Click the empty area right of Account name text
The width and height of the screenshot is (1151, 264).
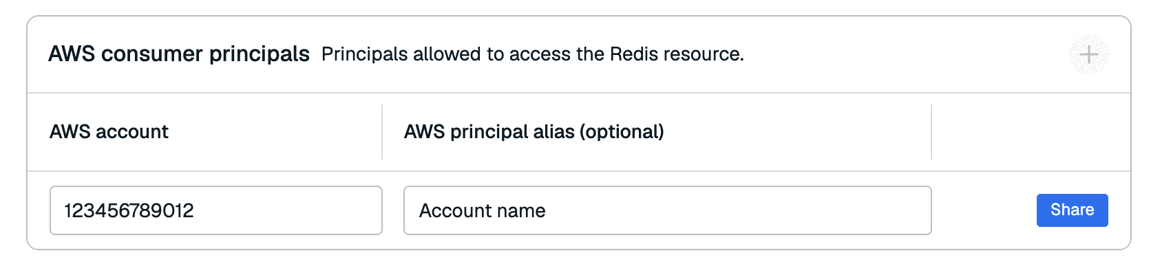click(x=737, y=210)
